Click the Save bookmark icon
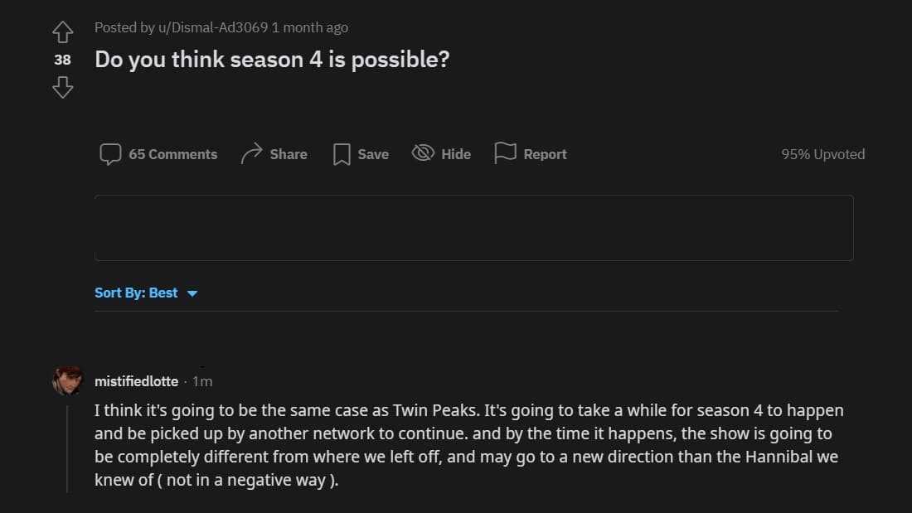 click(342, 154)
